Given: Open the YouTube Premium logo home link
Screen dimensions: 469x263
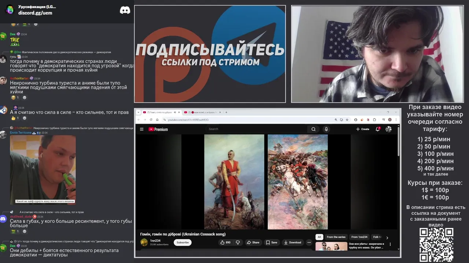Looking at the screenshot, I should [158, 129].
